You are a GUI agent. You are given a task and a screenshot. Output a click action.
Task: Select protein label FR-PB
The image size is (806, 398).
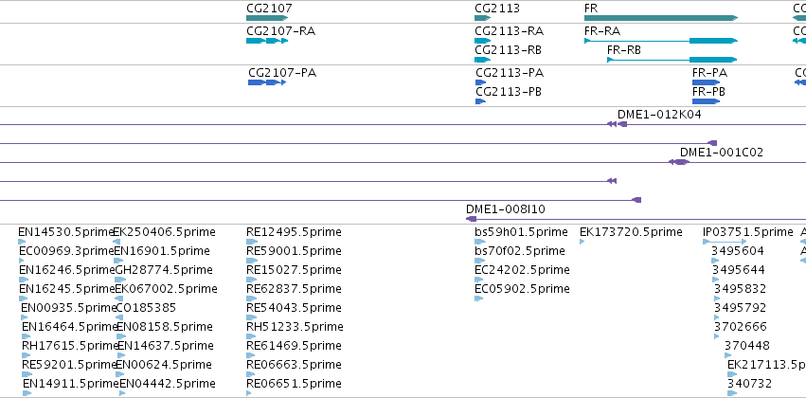(708, 92)
